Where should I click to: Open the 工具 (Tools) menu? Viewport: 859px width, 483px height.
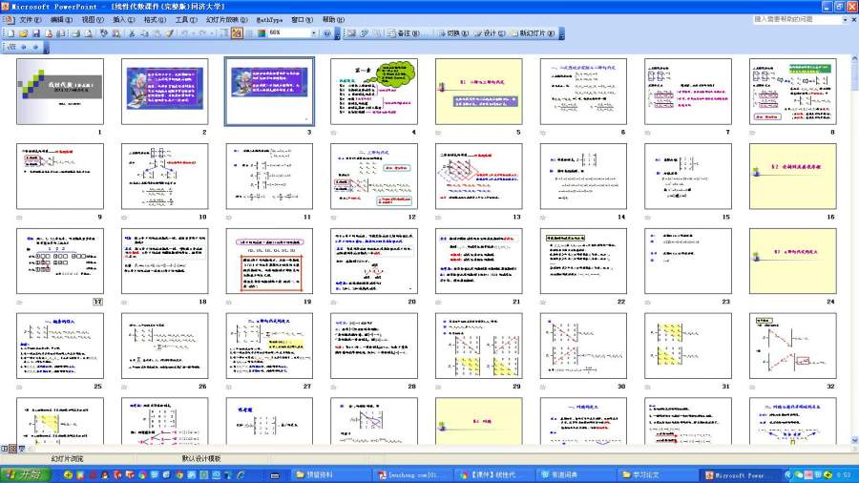tap(186, 19)
